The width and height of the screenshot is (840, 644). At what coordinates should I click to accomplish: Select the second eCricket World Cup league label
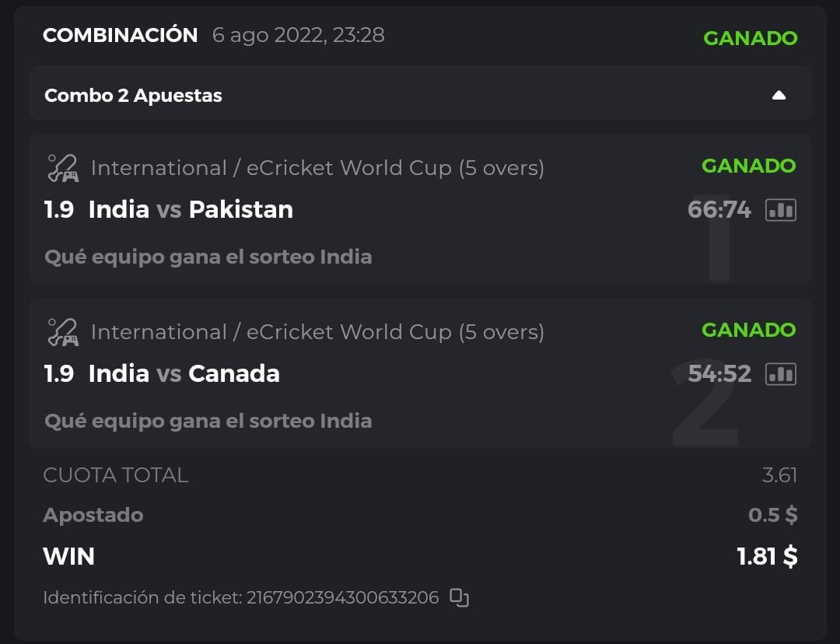coord(317,332)
